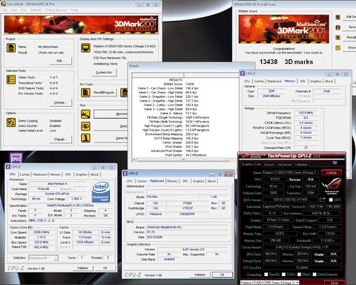
Task: Toggle the UEFI checkbox in GPU-Z
Action: (331, 200)
